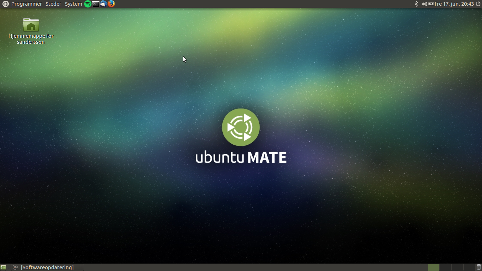This screenshot has height=271, width=482.
Task: Switch to the fourth workspace
Action: coord(469,267)
